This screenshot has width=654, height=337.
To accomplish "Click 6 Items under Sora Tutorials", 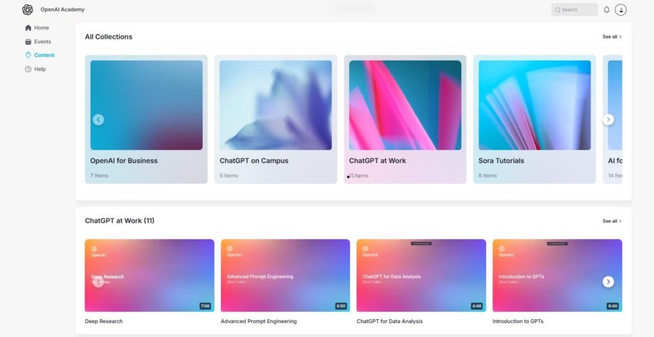I will click(x=487, y=176).
